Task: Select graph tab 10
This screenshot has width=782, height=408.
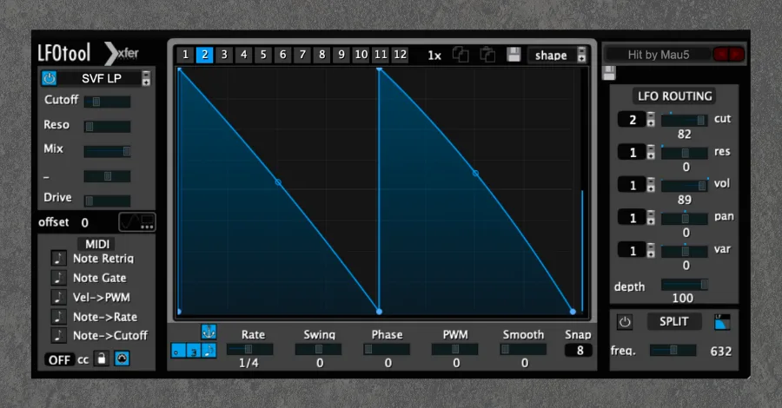Action: pos(361,55)
